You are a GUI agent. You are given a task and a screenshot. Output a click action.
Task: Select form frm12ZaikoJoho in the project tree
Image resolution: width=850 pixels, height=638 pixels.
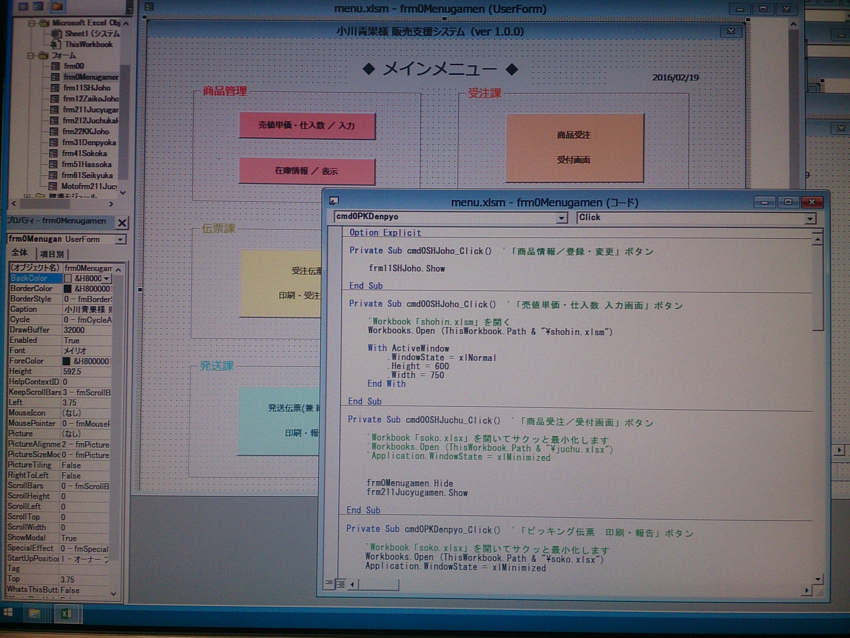coord(91,99)
